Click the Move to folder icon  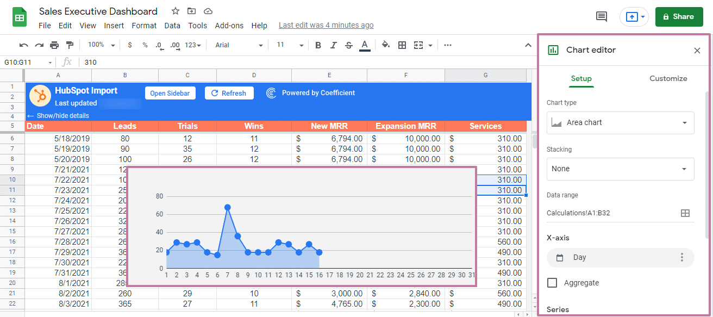[x=191, y=11]
